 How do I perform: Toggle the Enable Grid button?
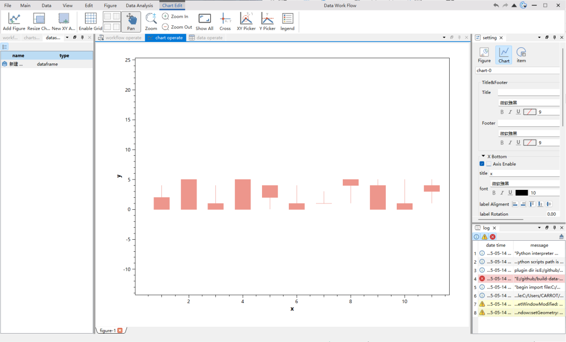[x=90, y=22]
